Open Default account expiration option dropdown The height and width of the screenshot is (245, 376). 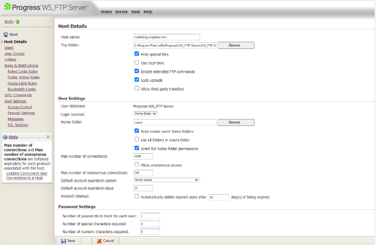[167, 180]
